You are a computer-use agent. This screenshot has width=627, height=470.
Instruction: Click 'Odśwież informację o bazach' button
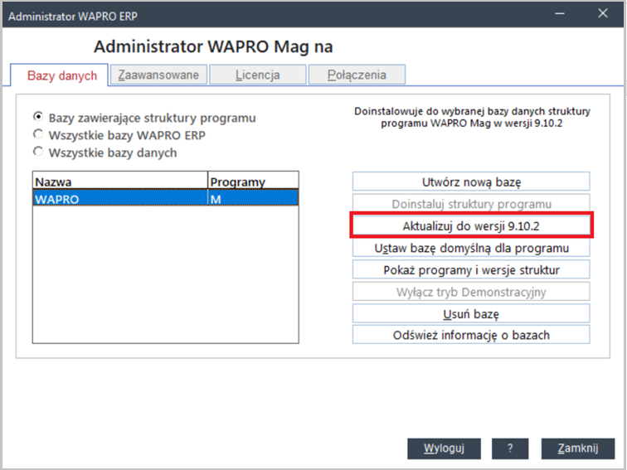[x=470, y=335]
